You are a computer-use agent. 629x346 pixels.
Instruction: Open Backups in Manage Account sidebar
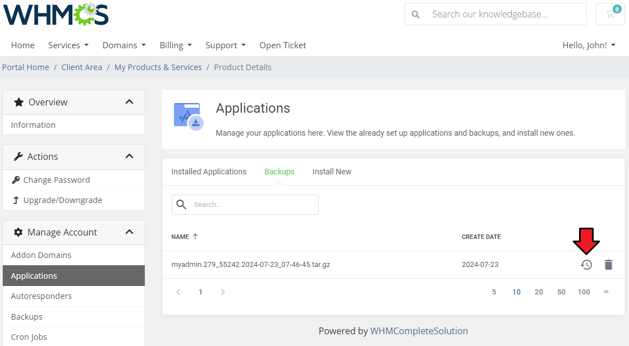tap(74, 317)
